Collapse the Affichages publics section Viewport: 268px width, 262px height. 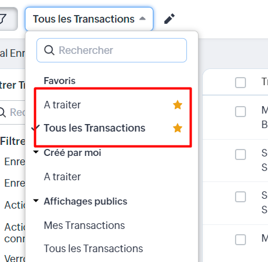(x=36, y=201)
